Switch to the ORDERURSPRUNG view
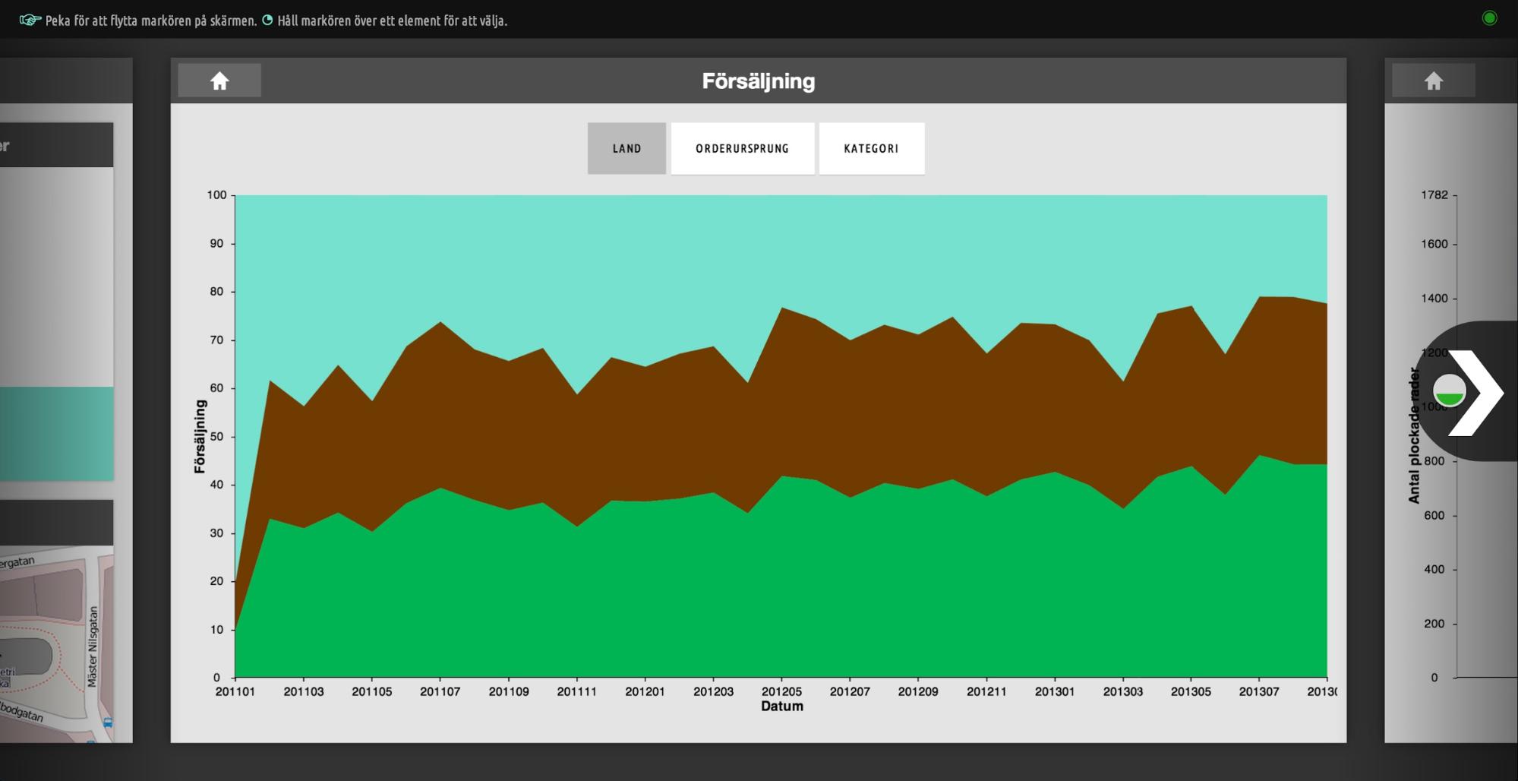The width and height of the screenshot is (1518, 781). pyautogui.click(x=742, y=148)
